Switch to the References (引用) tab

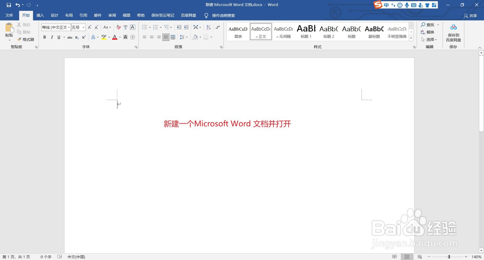83,15
